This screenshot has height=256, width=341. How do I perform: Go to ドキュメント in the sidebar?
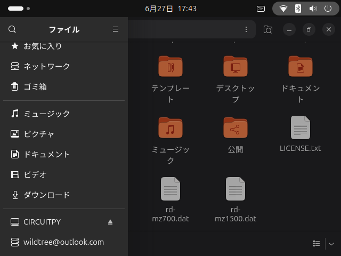point(64,154)
